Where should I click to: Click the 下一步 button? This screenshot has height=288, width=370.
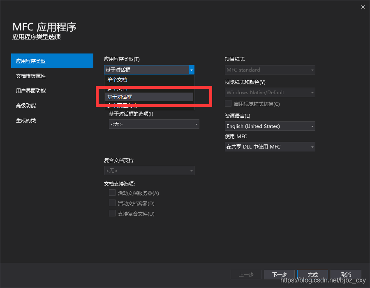click(279, 274)
